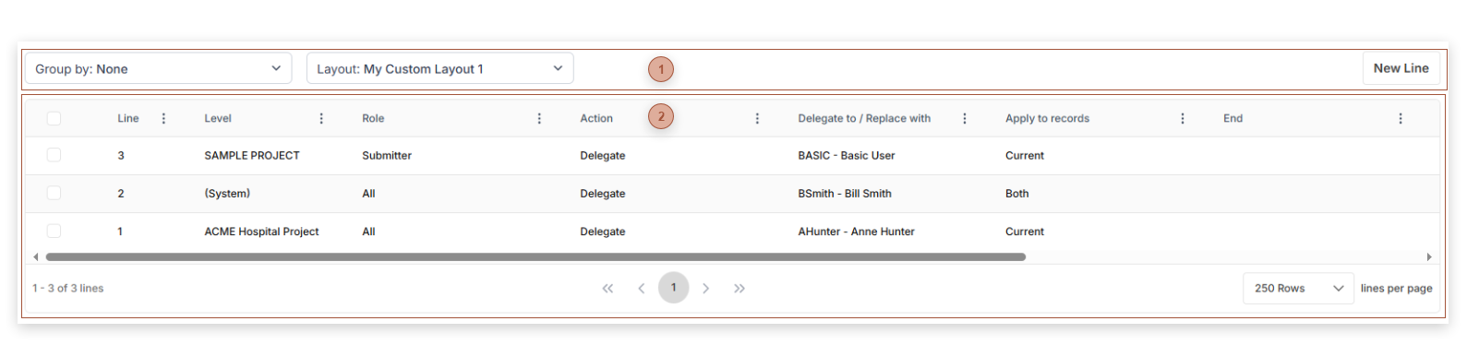Click All role in (System) row
This screenshot has height=345, width=1467.
tap(368, 193)
